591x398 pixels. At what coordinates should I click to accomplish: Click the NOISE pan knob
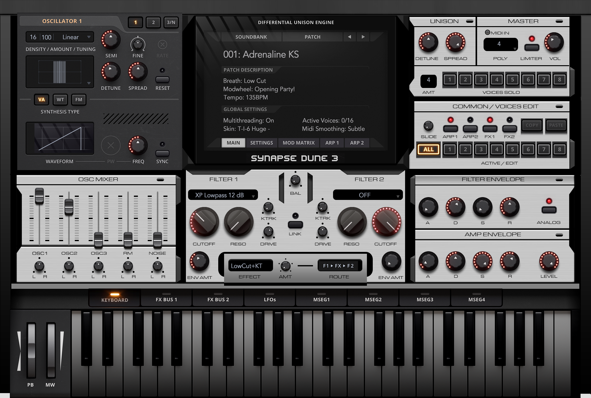pos(157,266)
